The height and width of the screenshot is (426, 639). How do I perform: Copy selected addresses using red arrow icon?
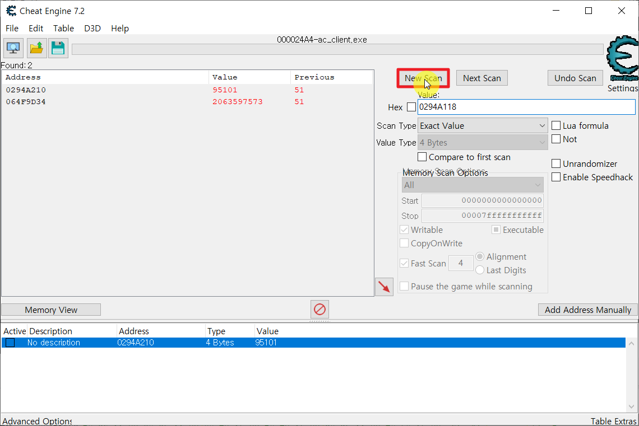point(384,287)
